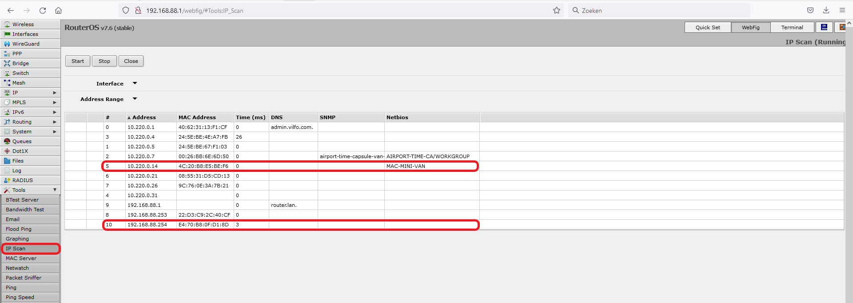Viewport: 853px width, 303px height.
Task: Click the monitor icon next to Terminal
Action: coord(824,27)
